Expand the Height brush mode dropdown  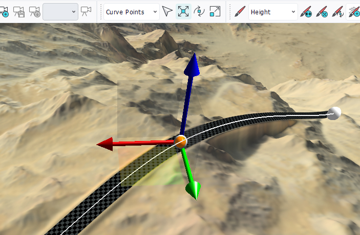(272, 12)
